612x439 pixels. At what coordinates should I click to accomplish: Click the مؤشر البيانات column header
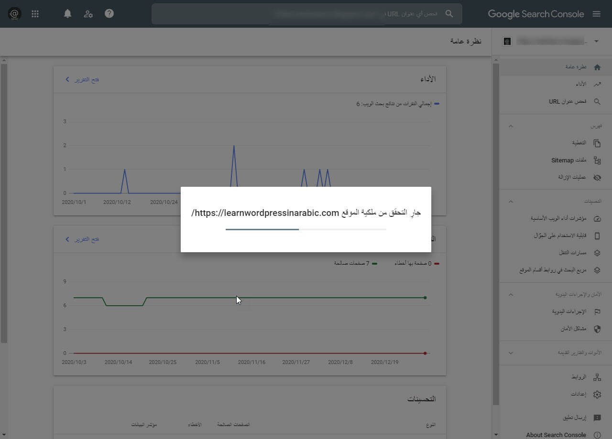pyautogui.click(x=144, y=425)
